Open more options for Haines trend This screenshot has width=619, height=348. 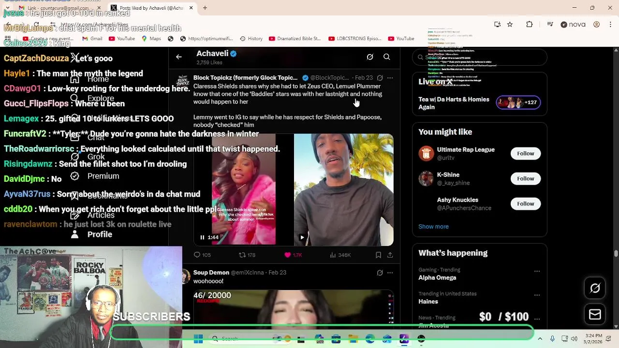(x=537, y=295)
